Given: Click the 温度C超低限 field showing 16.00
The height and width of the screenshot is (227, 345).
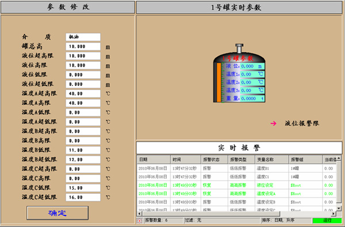Looking at the screenshot, I should pyautogui.click(x=83, y=197).
